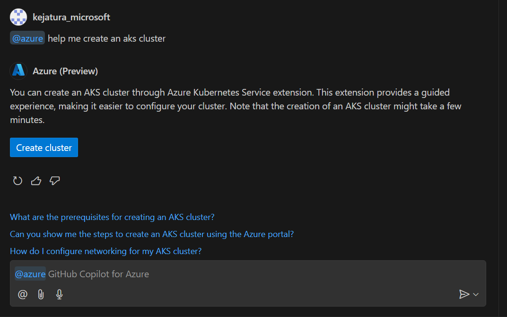Viewport: 507px width, 317px height.
Task: Start voice chat with the microphone icon
Action: 59,294
